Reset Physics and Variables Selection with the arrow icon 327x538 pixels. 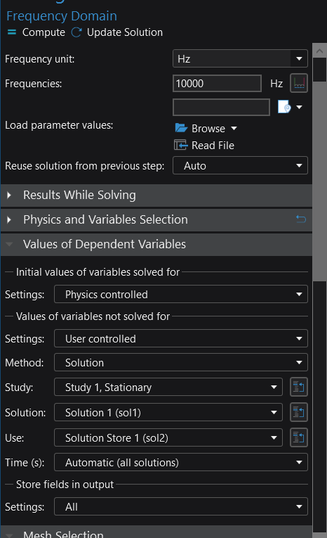(x=301, y=219)
